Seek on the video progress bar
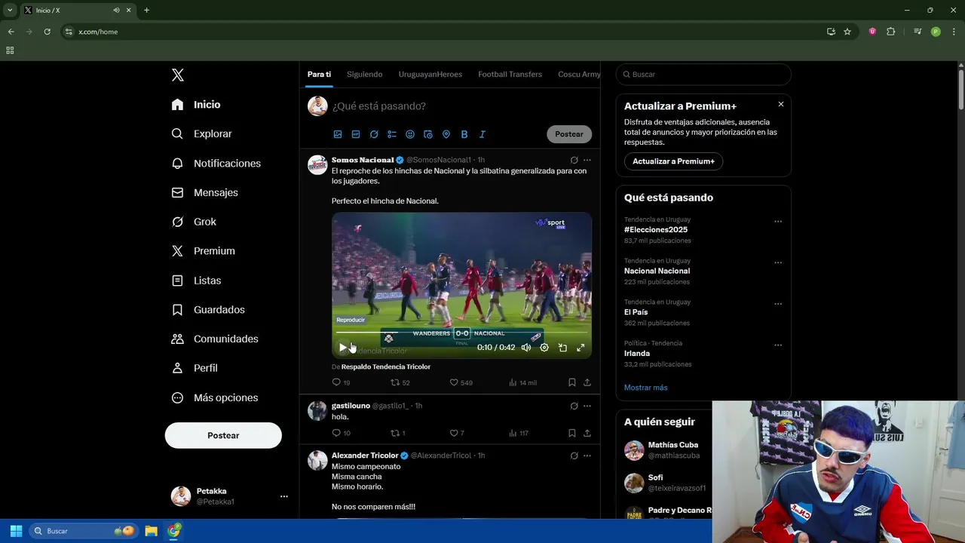 (x=461, y=333)
